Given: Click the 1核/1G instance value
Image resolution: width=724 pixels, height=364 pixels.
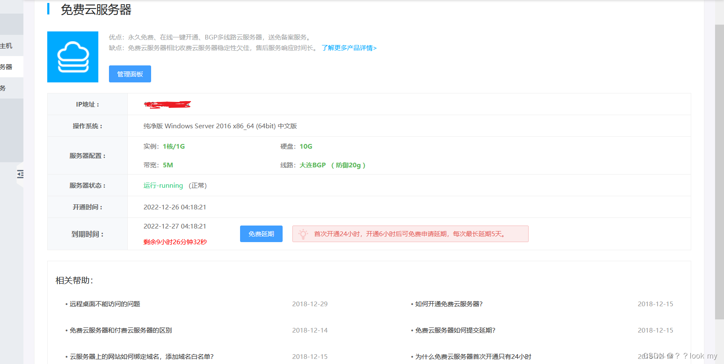Looking at the screenshot, I should pos(174,147).
